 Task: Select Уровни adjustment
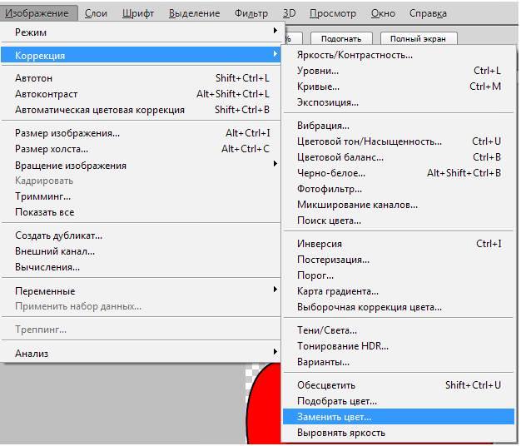coord(398,71)
